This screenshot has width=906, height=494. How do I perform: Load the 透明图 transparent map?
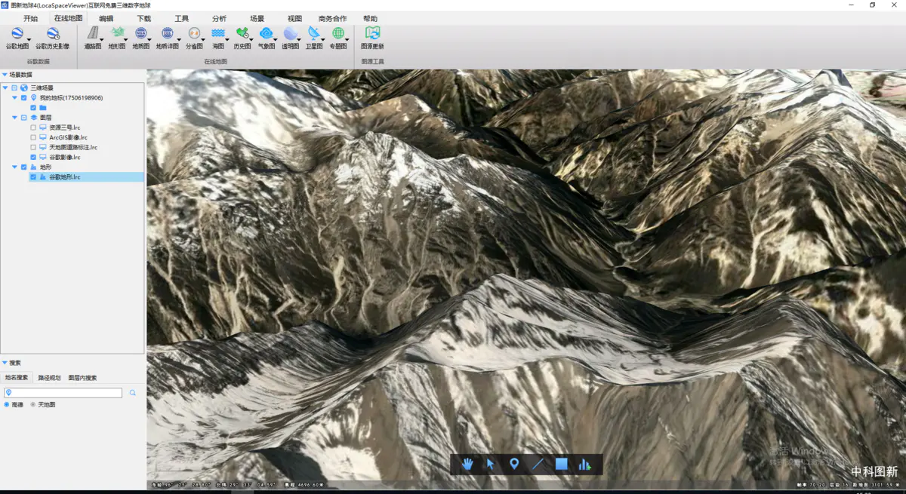coord(291,38)
